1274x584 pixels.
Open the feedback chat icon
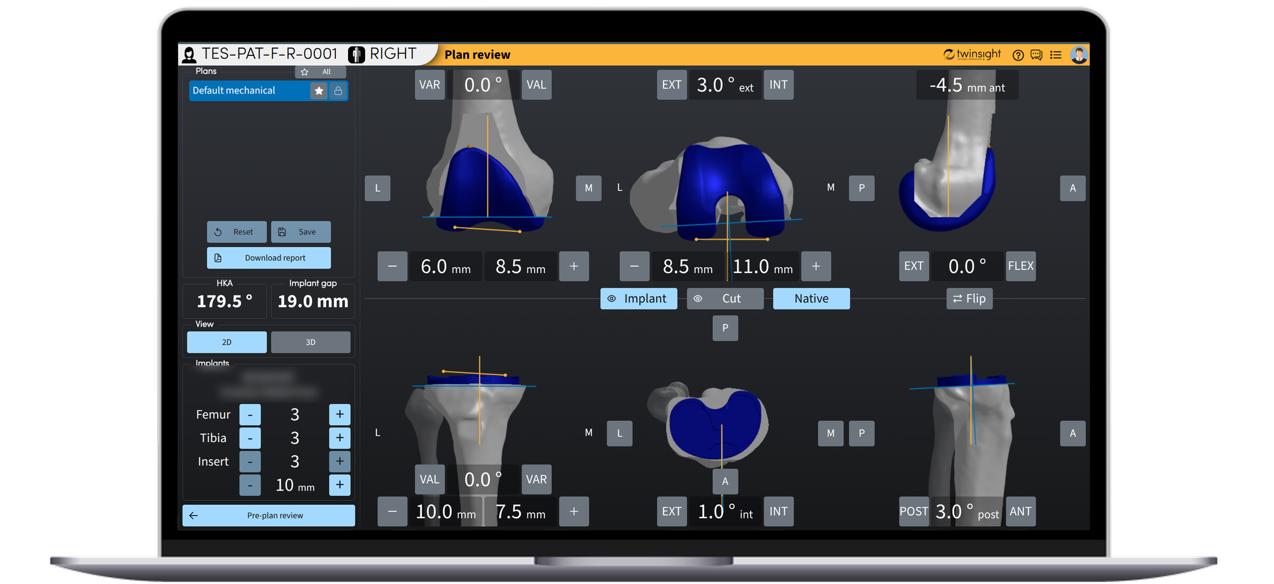pos(1036,55)
